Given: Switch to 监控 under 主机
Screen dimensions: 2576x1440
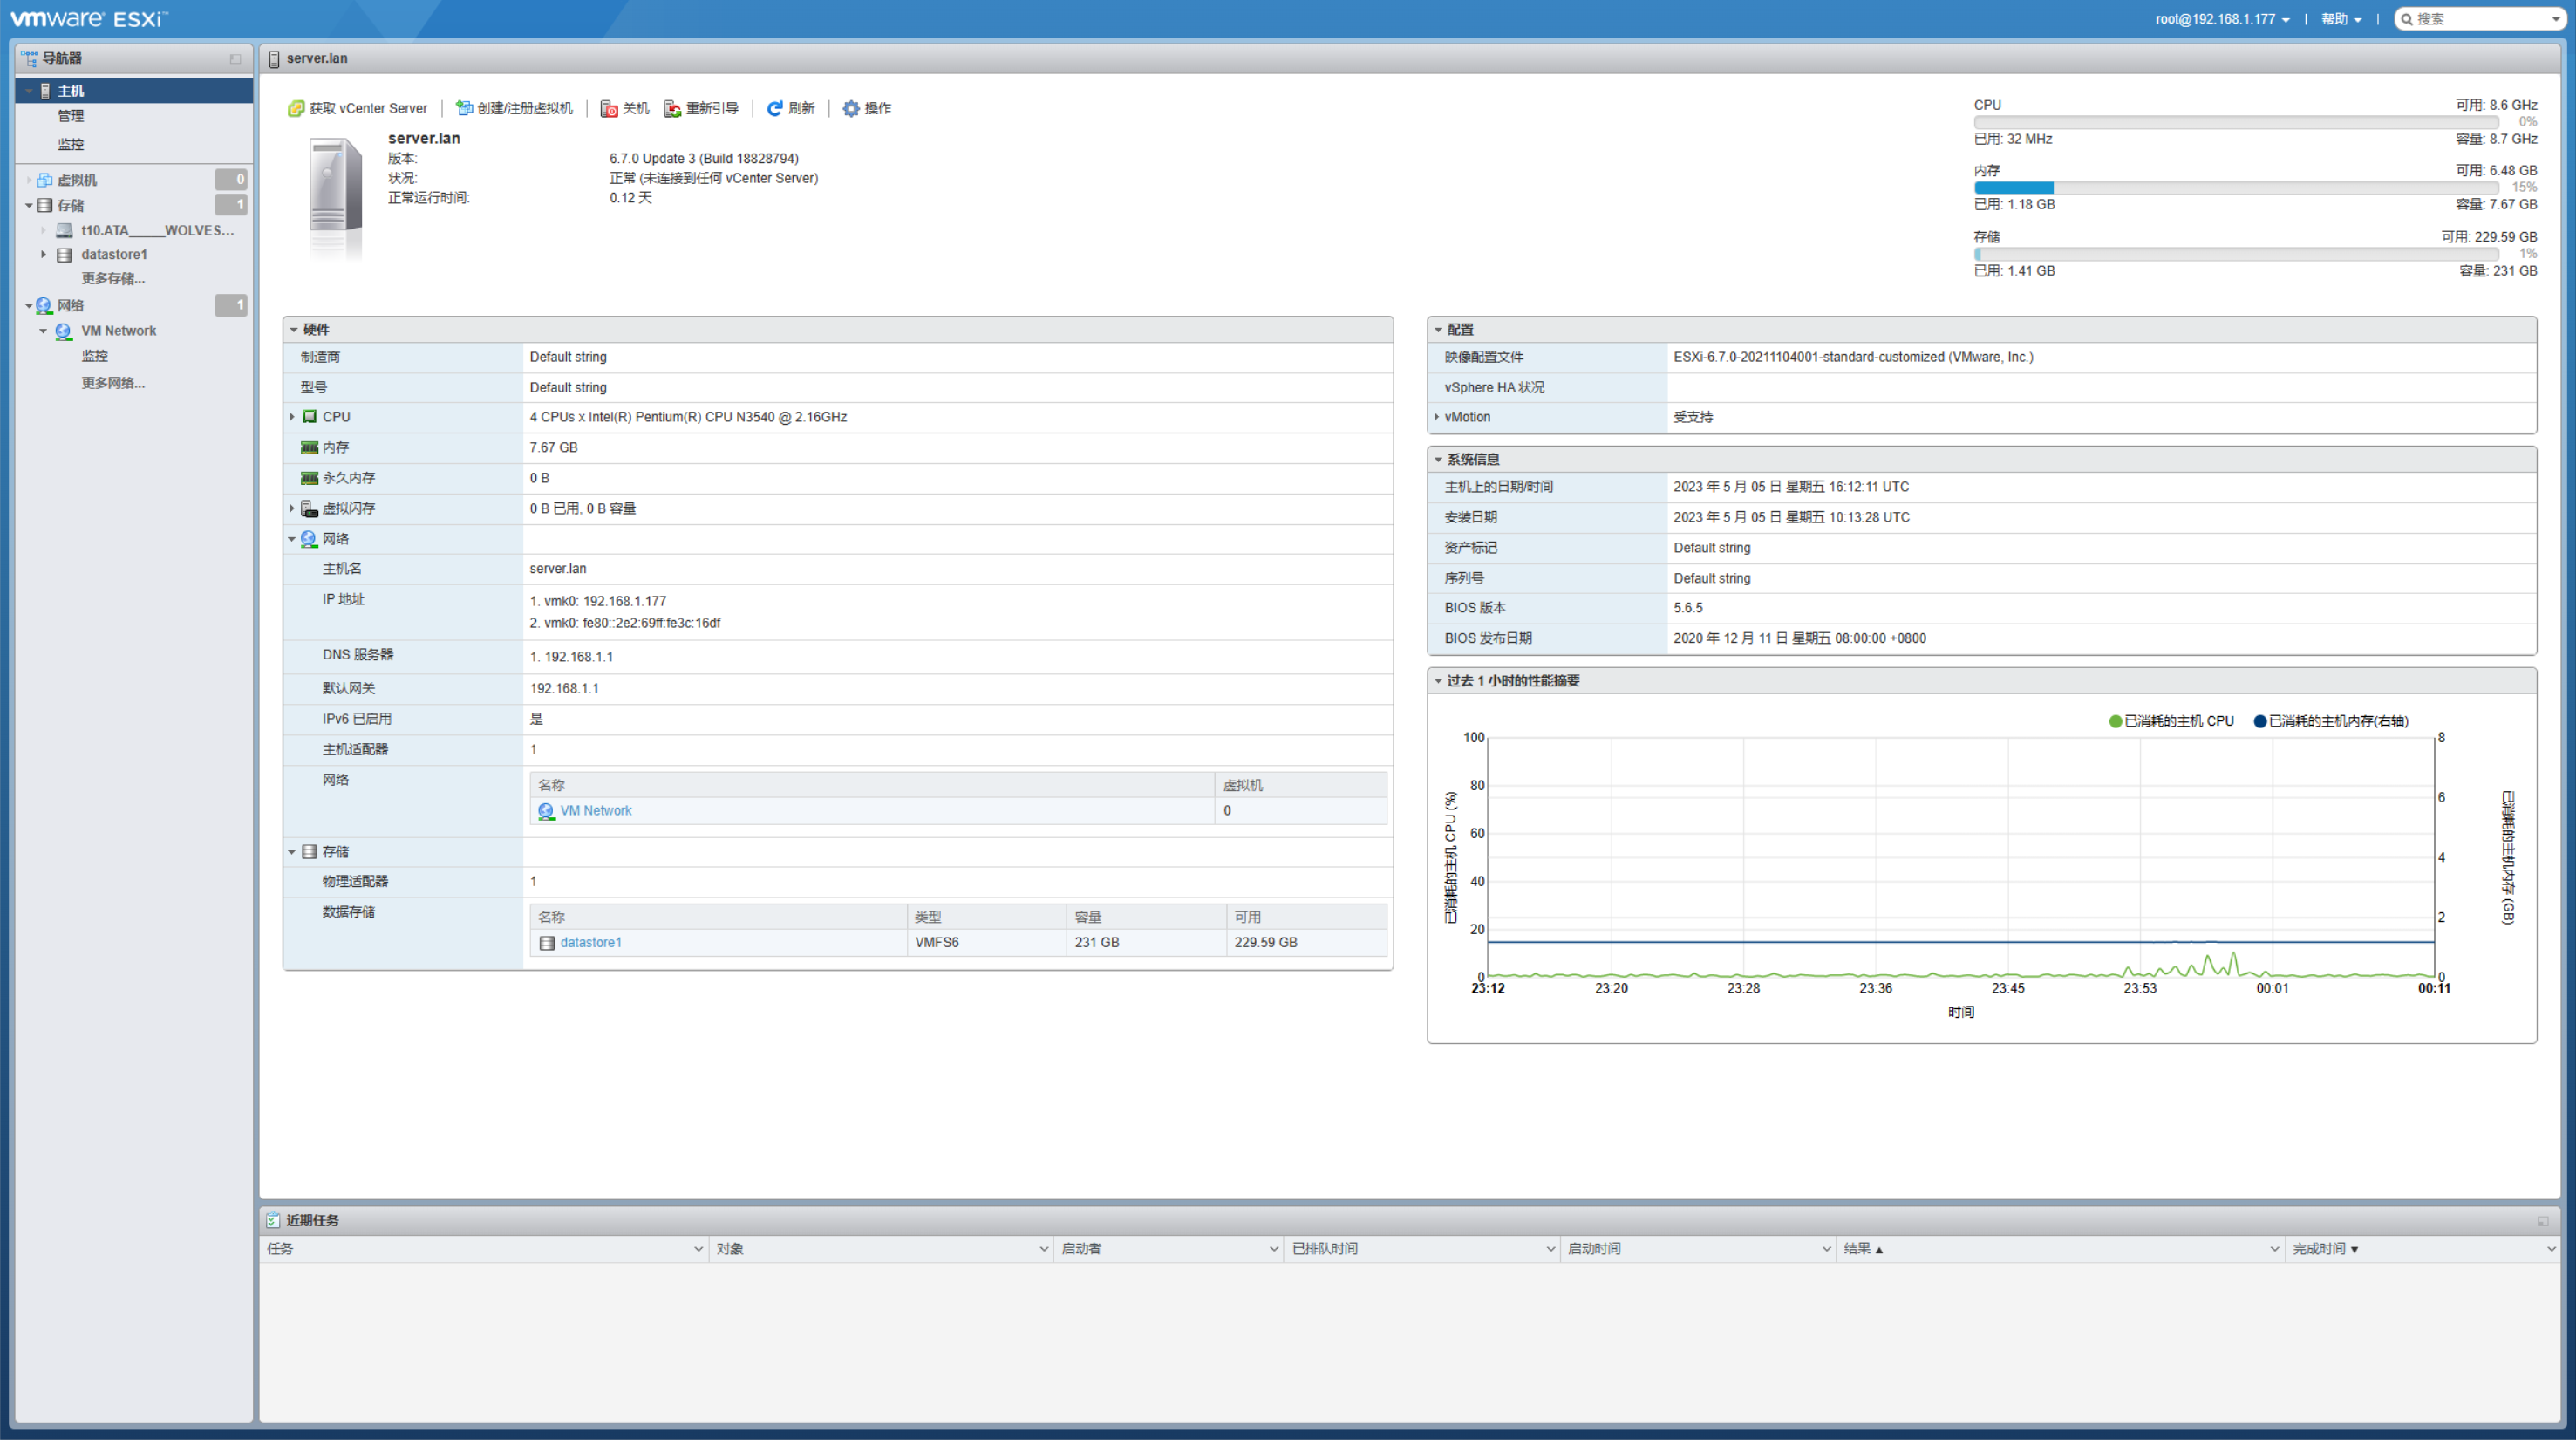Looking at the screenshot, I should 71,143.
